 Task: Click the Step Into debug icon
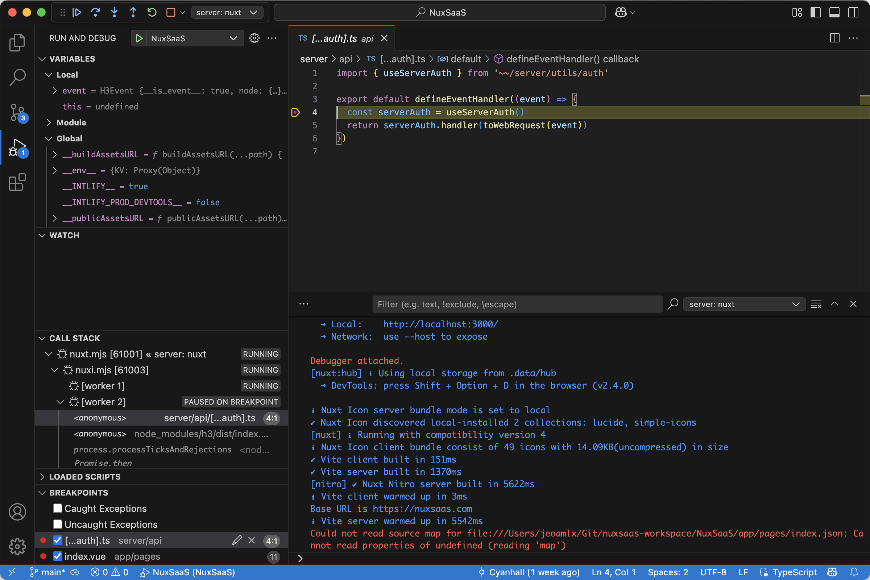click(x=114, y=12)
